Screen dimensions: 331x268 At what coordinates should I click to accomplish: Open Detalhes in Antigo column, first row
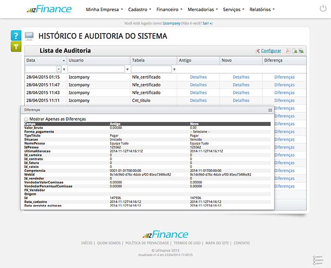pyautogui.click(x=199, y=77)
